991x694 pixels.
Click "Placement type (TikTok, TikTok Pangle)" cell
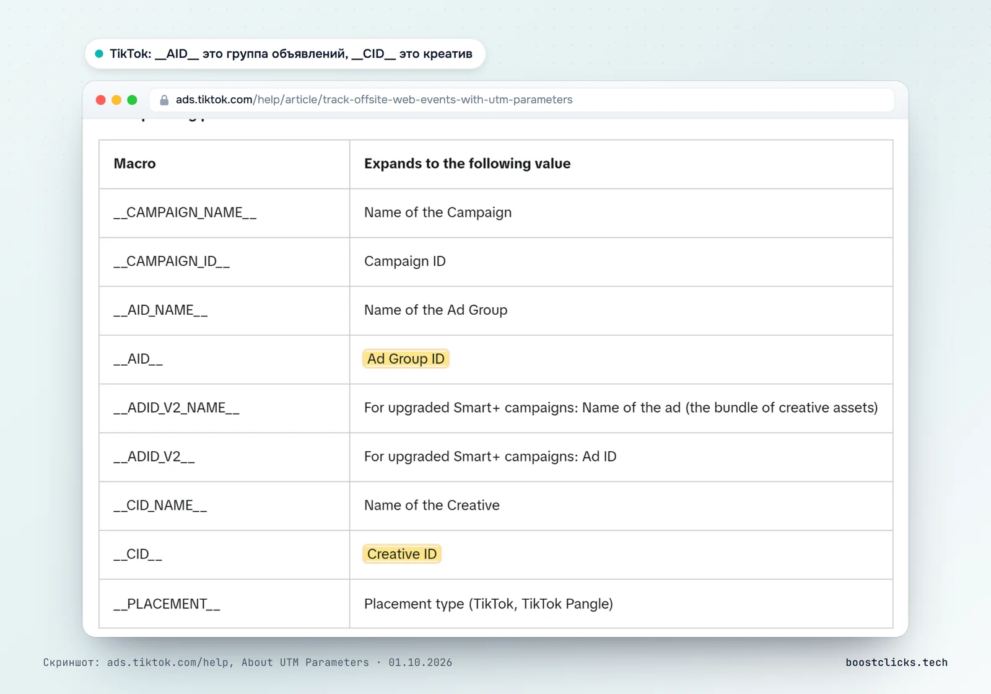click(621, 604)
